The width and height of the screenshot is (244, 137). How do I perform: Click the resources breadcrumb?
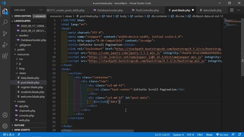point(56,16)
